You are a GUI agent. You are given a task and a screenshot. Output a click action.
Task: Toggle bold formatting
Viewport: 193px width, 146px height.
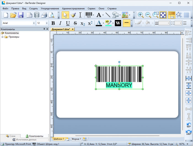point(53,23)
